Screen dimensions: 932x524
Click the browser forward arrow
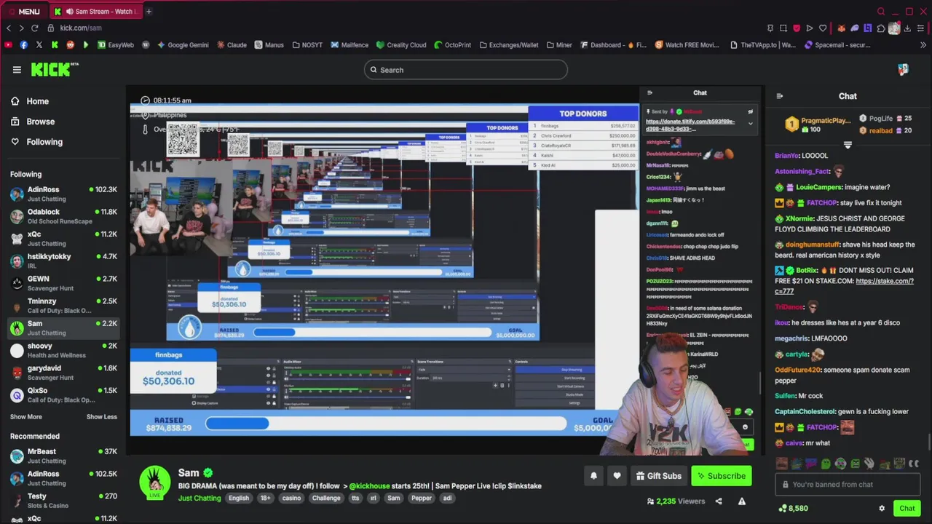pyautogui.click(x=21, y=28)
